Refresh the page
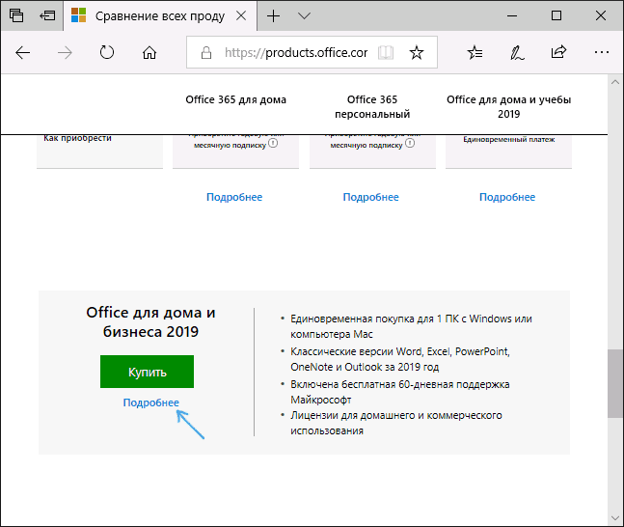The image size is (624, 527). [x=107, y=52]
